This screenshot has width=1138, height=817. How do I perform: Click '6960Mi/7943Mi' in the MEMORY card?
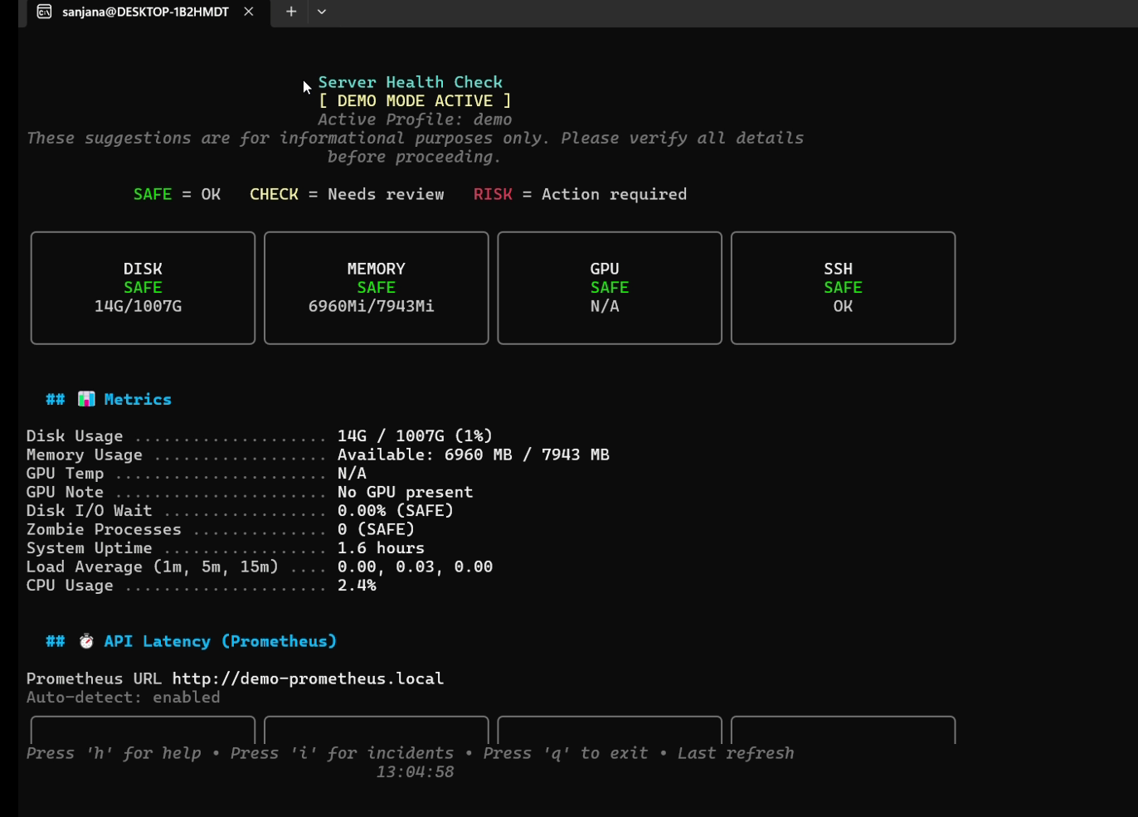(372, 306)
